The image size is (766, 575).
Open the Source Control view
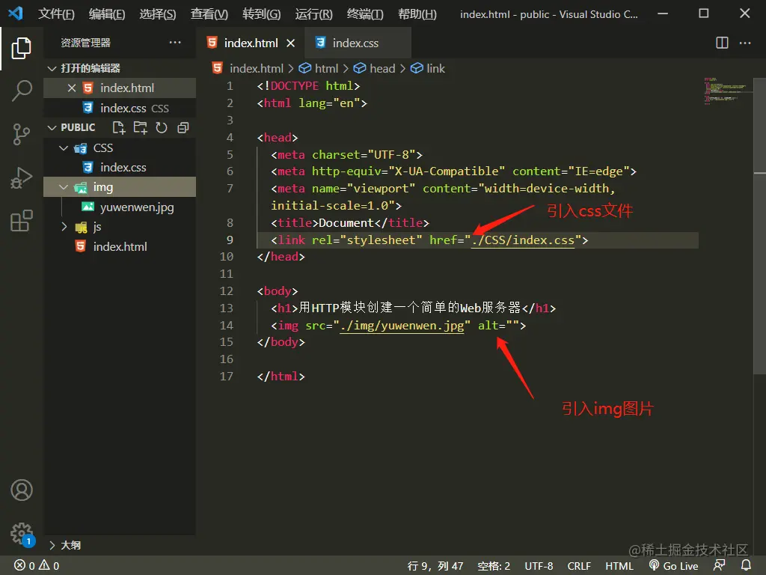(21, 134)
